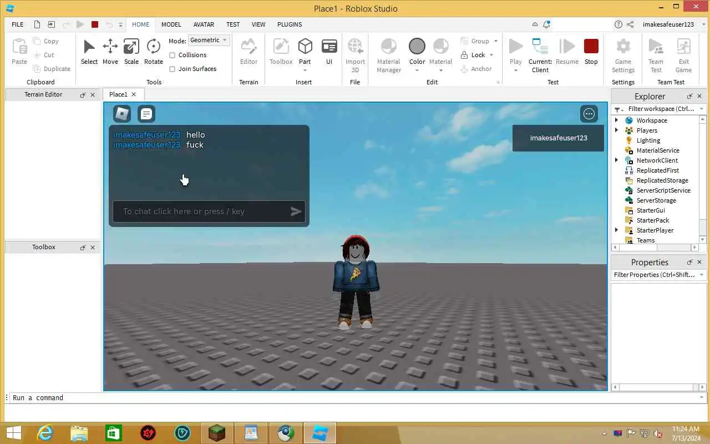710x444 pixels.
Task: Activate the Move tool
Action: point(110,52)
